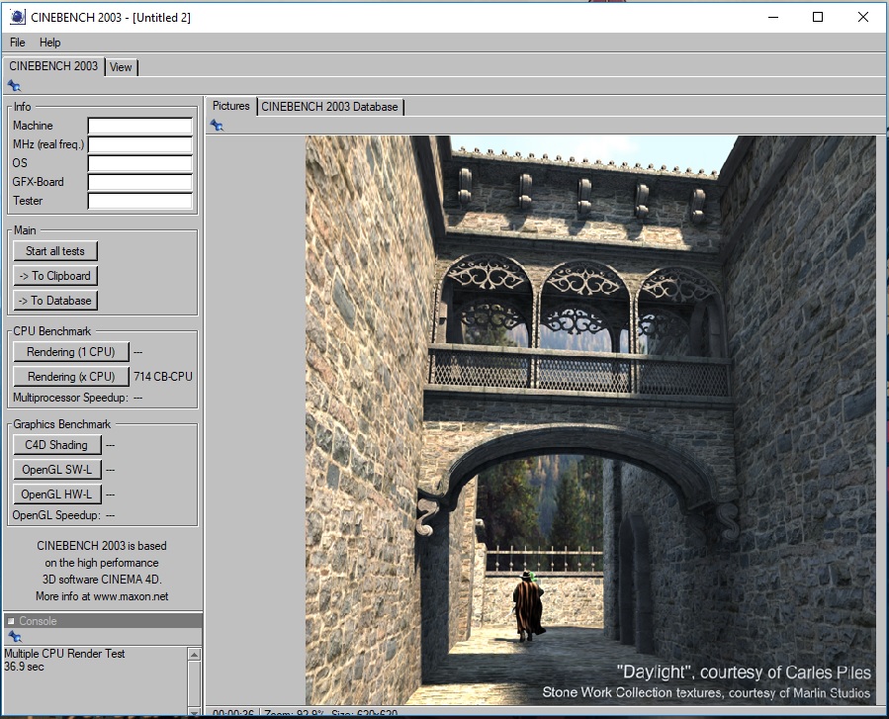The height and width of the screenshot is (719, 889).
Task: Start the C4D Shading benchmark
Action: 56,445
